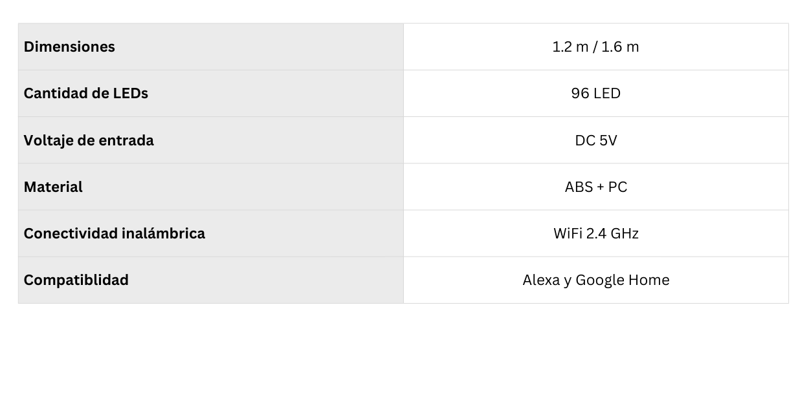Viewport: 809px width, 420px height.
Task: Click the word LEDs in the left column
Action: 130,93
